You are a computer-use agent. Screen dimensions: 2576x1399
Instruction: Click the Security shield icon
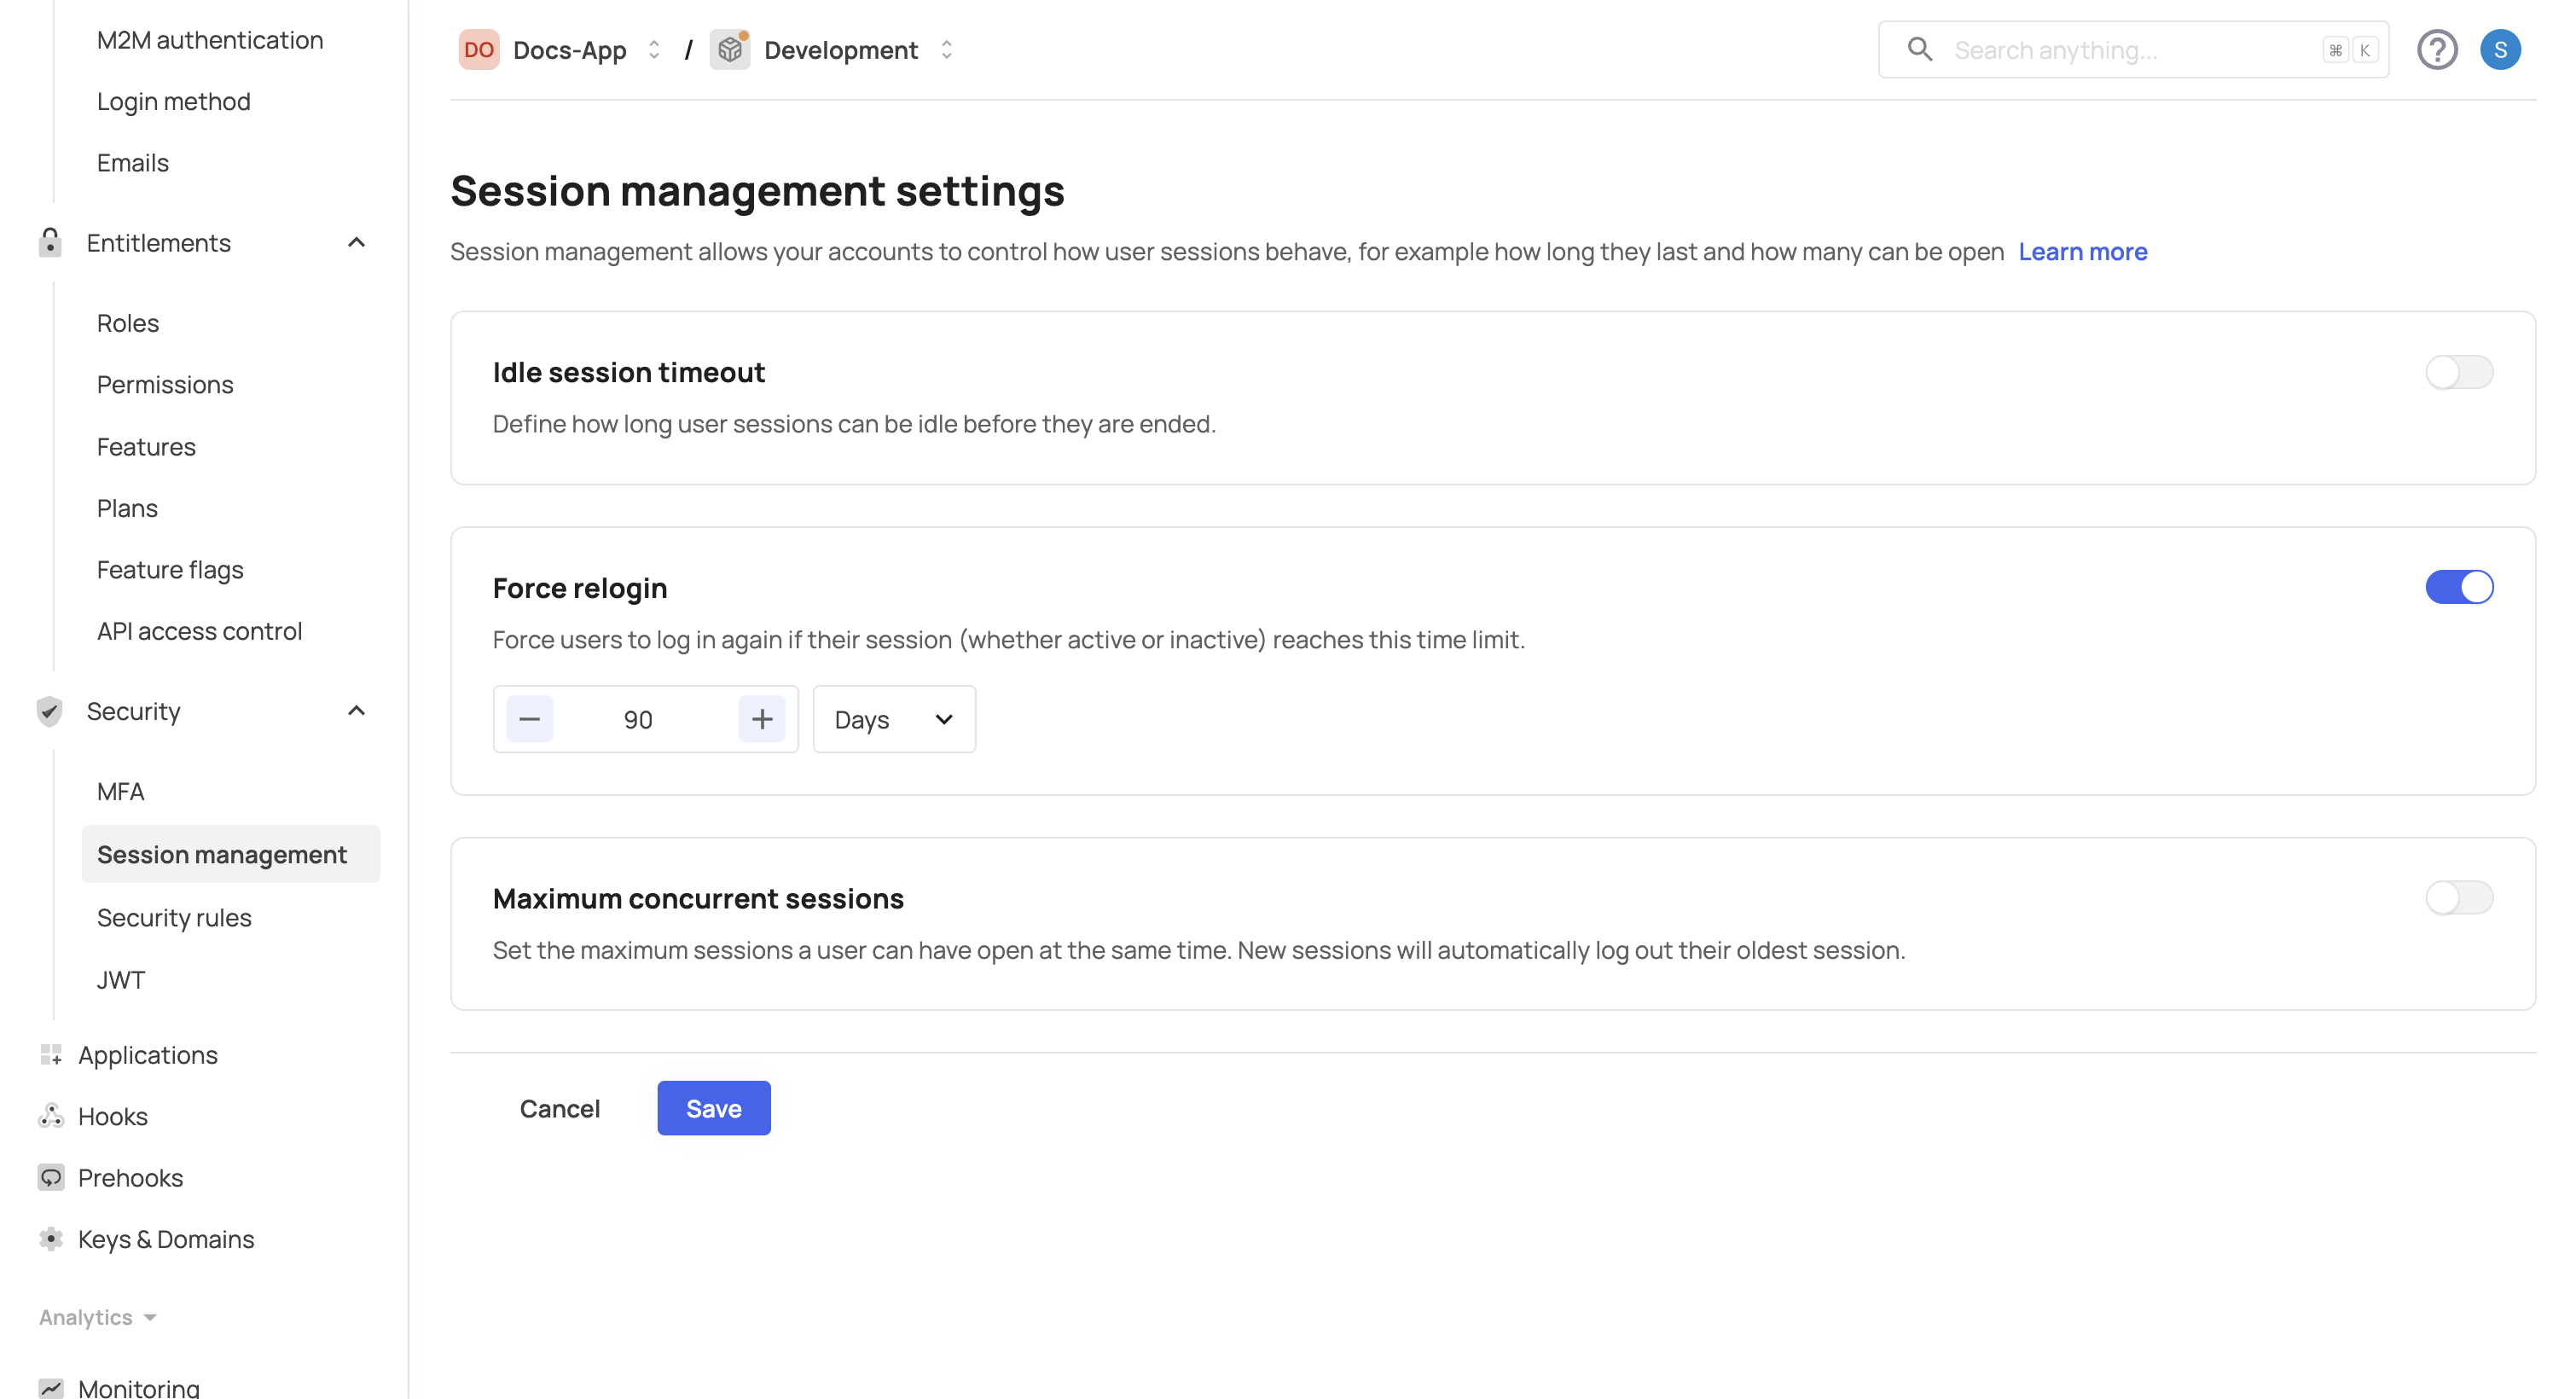(50, 711)
